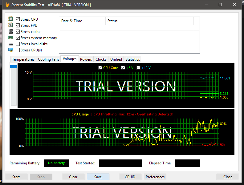Image resolution: width=244 pixels, height=185 pixels.
Task: Click the 82% CPU usage value
Action: tap(223, 124)
